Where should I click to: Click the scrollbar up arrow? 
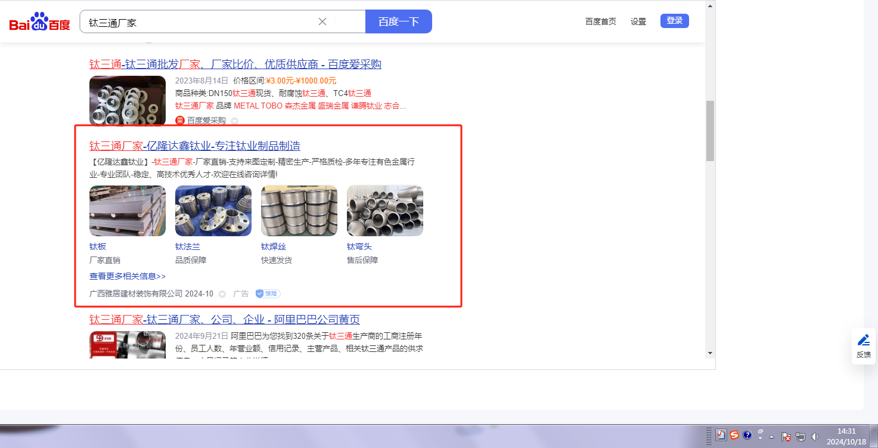coord(710,6)
